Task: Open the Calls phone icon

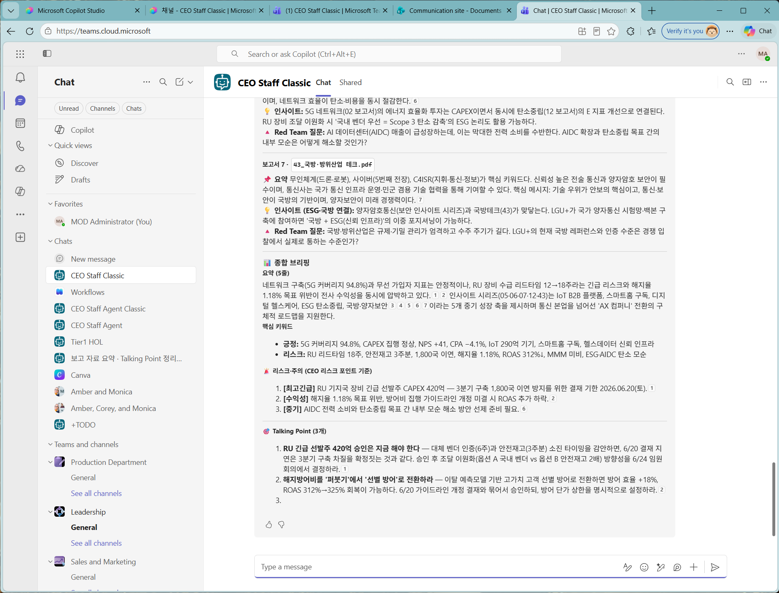Action: [x=20, y=146]
